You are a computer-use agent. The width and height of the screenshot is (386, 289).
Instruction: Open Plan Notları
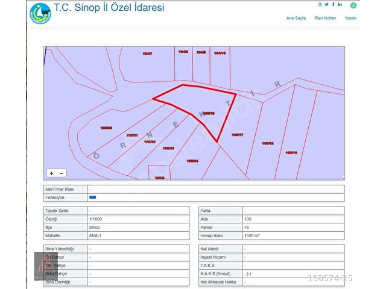[x=325, y=18]
